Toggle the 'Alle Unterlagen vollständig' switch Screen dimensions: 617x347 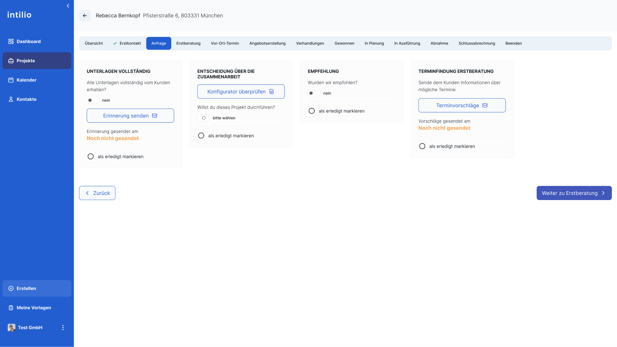93,100
